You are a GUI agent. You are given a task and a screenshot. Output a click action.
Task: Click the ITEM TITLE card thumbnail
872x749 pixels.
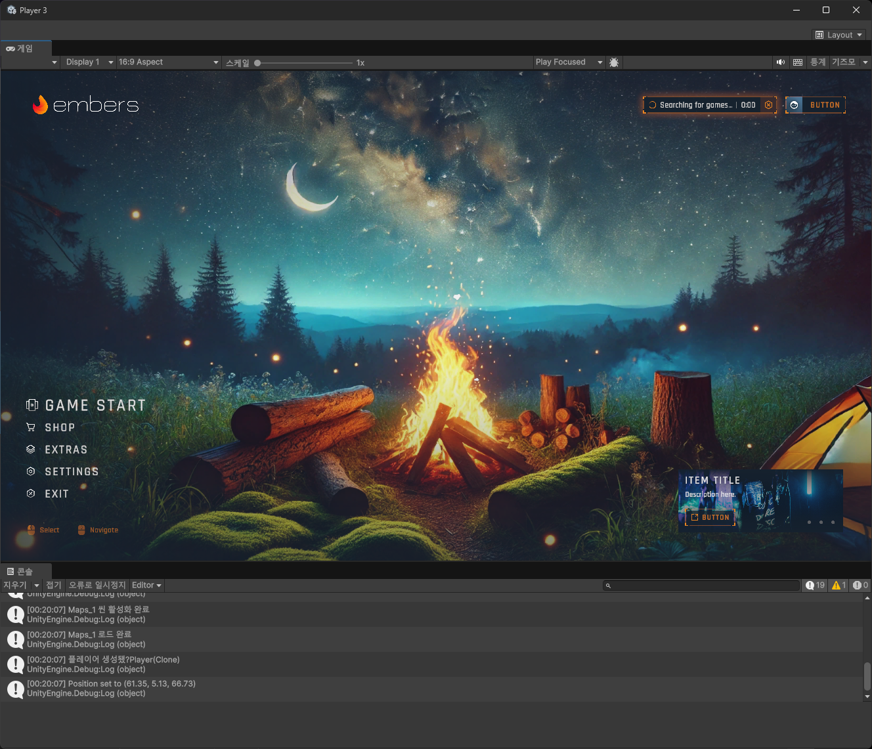[x=760, y=500]
